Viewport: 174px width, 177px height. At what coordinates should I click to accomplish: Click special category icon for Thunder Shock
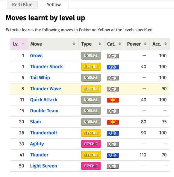pyautogui.click(x=113, y=67)
